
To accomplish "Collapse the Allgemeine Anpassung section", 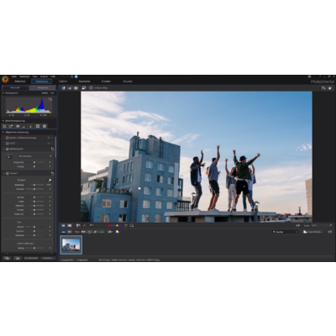I will tap(3, 132).
